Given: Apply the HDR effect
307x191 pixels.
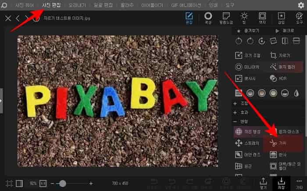Looking at the screenshot, I should coord(278,78).
